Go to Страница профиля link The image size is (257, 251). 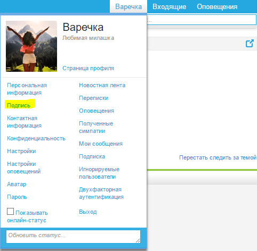click(88, 68)
